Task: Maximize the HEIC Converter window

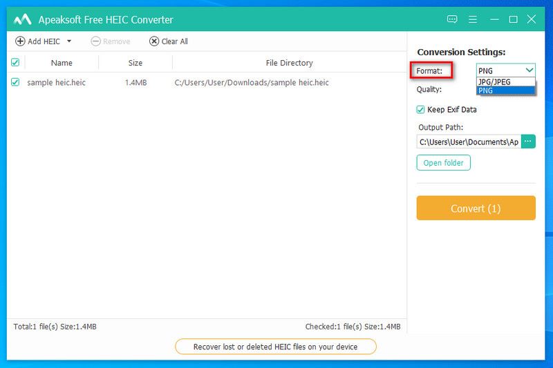Action: click(x=513, y=19)
